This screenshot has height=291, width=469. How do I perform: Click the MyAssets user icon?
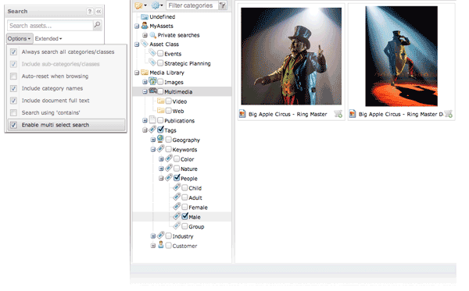(x=145, y=26)
